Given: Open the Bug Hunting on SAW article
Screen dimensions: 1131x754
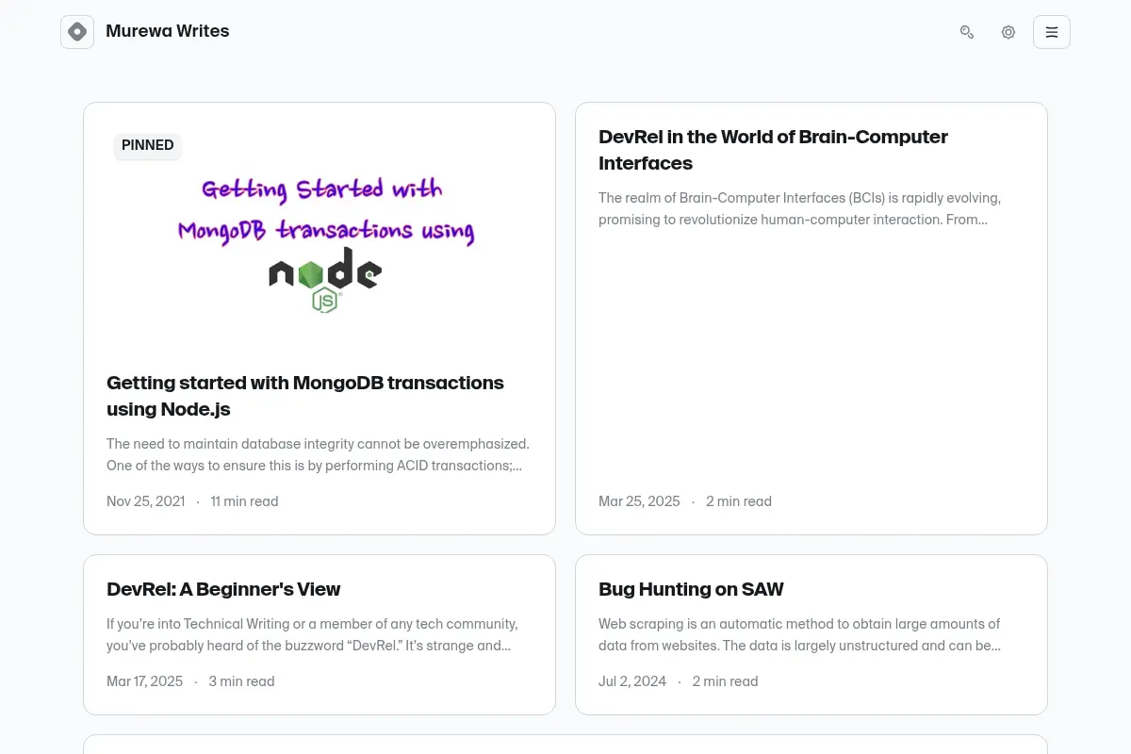Looking at the screenshot, I should tap(691, 589).
